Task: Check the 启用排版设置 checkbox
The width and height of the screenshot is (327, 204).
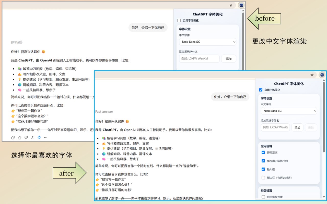Action: coord(263,197)
